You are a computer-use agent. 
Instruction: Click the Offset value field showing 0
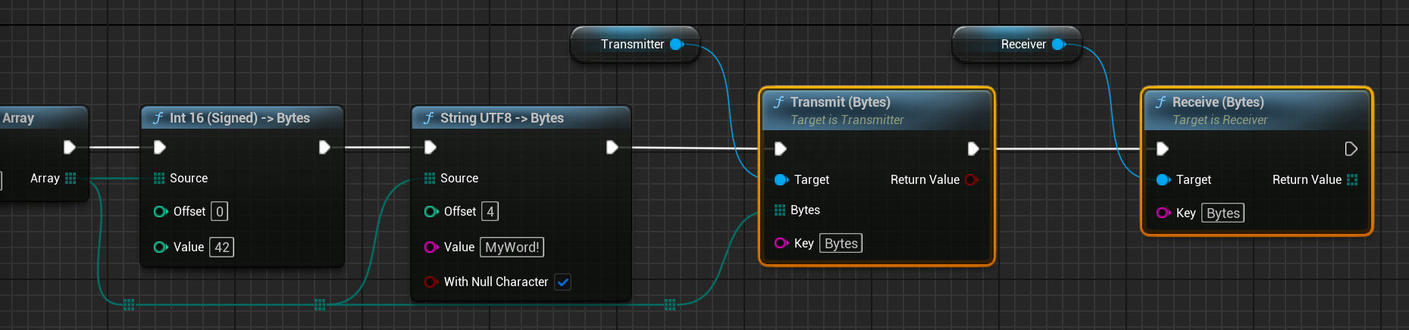(x=219, y=212)
